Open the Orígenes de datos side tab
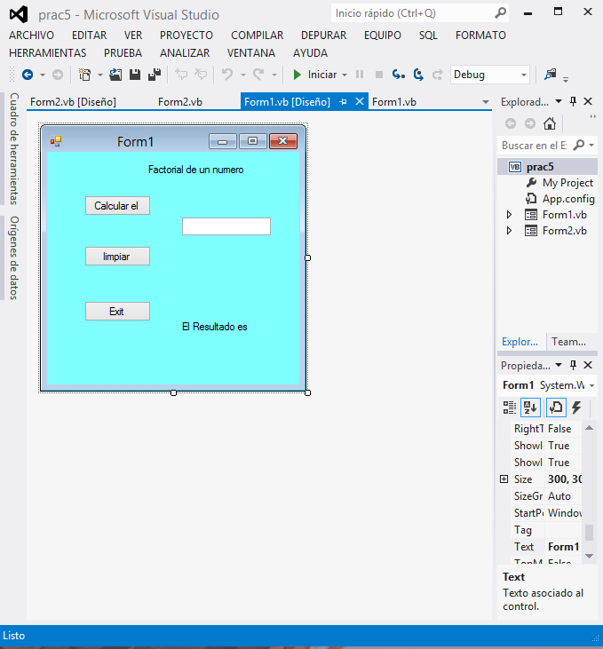 coord(14,257)
